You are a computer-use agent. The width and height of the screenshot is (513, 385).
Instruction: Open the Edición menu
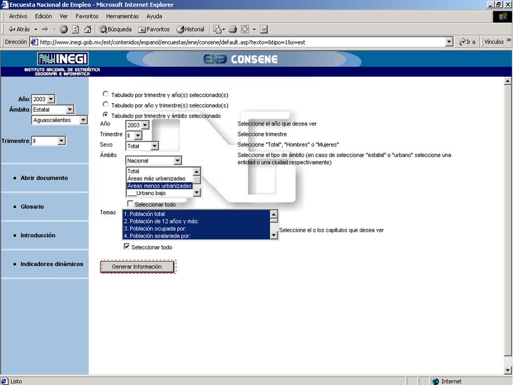tap(43, 17)
